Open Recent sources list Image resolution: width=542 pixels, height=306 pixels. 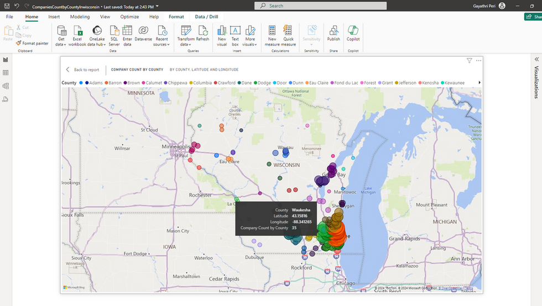point(161,35)
